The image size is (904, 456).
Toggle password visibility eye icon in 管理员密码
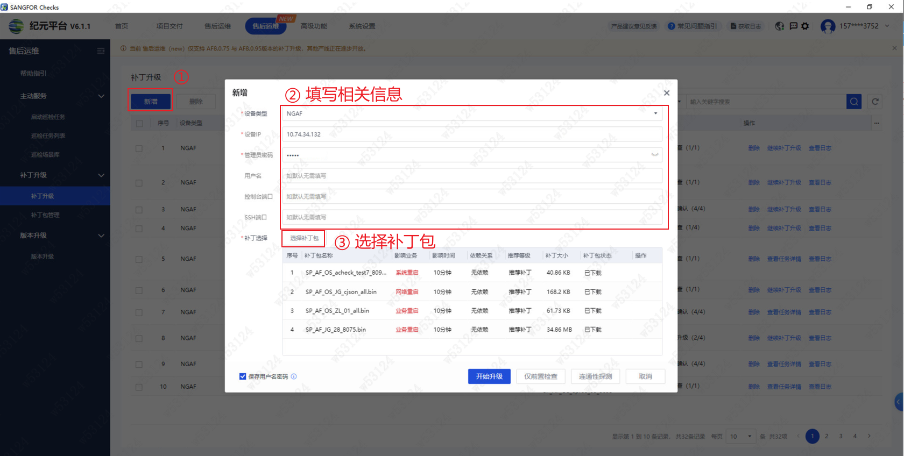point(655,155)
